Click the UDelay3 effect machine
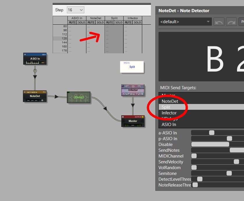Screen dimensions: 244x201 [x=79, y=97]
